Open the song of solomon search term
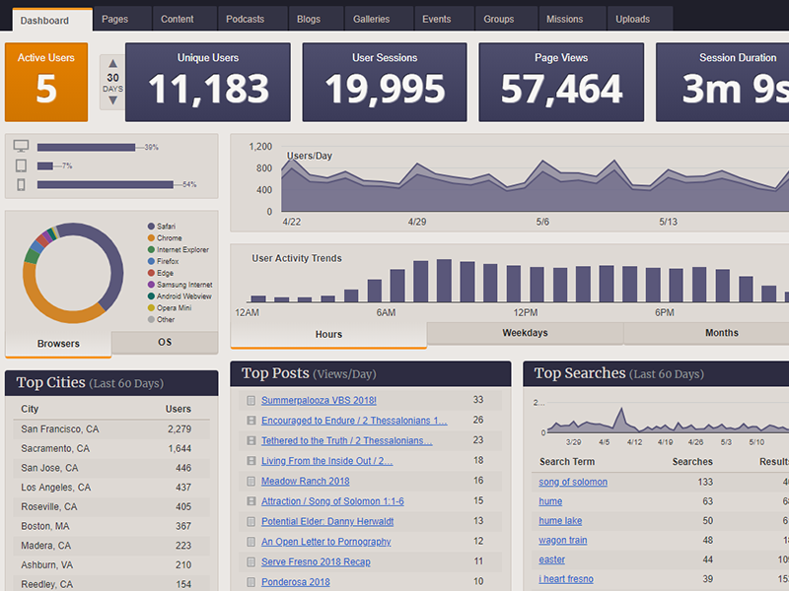Viewport: 789px width, 591px height. (x=573, y=482)
